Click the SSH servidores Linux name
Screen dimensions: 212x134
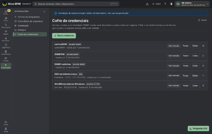[x=66, y=74]
